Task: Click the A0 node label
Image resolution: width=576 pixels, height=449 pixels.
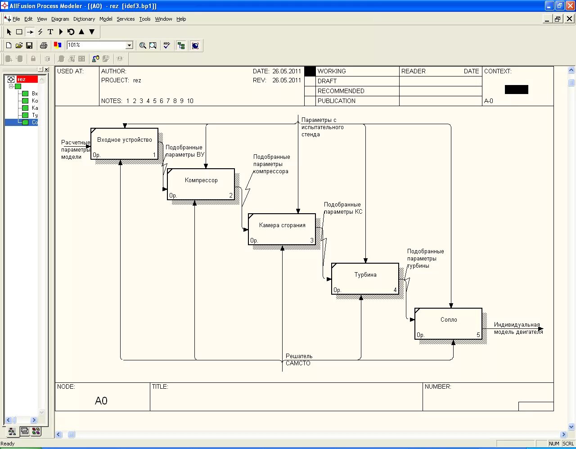Action: [x=101, y=401]
